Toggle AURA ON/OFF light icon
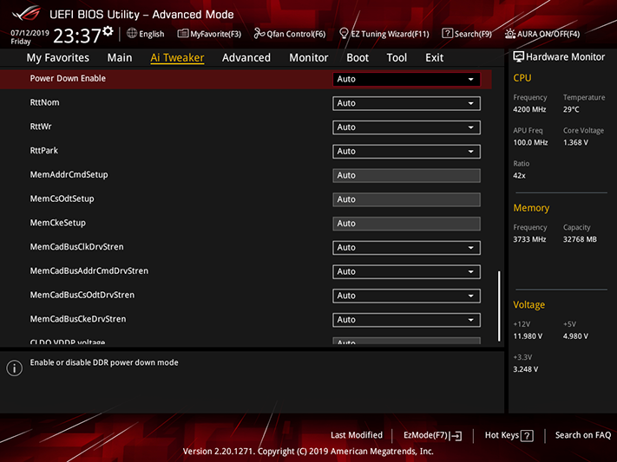Screen dimensions: 617x462 coord(510,34)
